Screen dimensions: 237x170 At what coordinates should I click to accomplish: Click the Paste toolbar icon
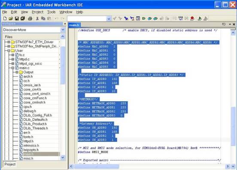point(49,18)
